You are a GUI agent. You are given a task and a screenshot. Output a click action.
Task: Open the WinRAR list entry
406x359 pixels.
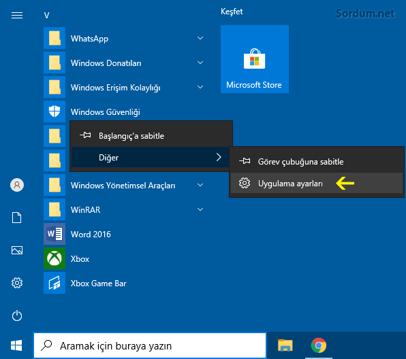[x=126, y=209]
